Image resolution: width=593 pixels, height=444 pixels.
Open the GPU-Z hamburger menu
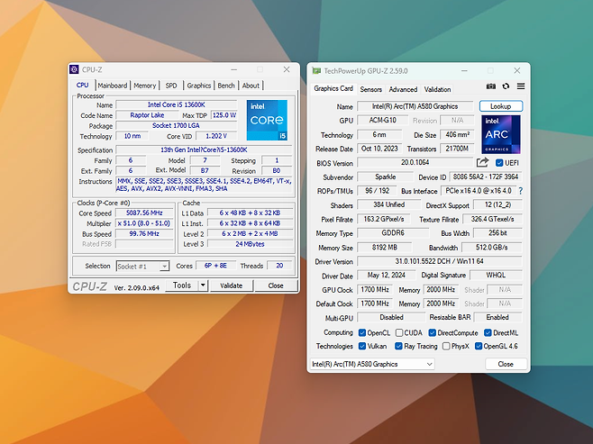[520, 86]
